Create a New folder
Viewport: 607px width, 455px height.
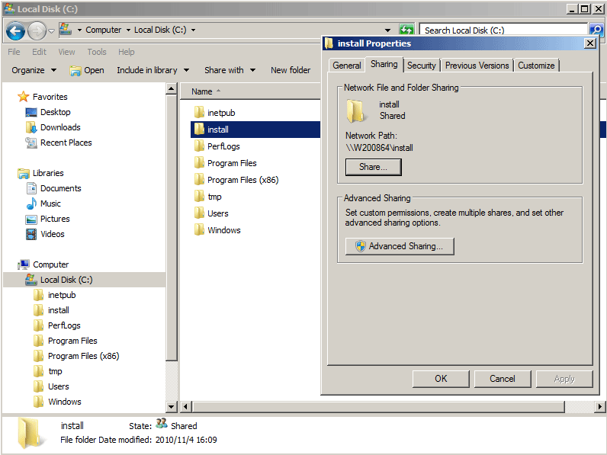(x=291, y=70)
